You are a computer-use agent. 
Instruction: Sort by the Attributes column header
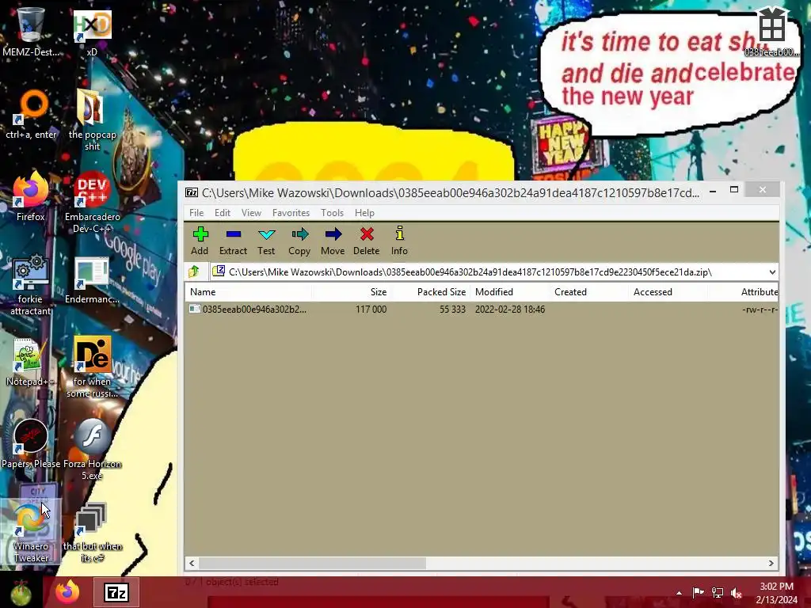743,292
